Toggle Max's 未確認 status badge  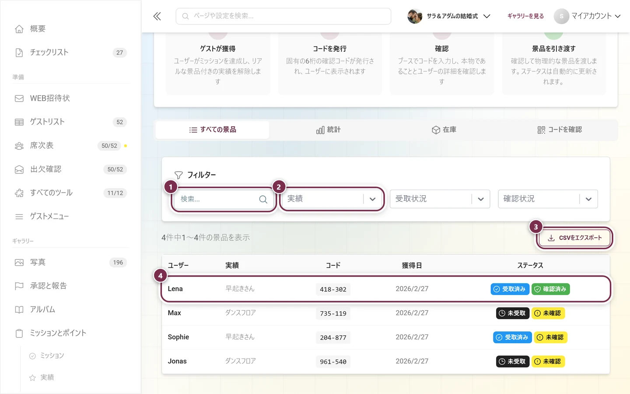(548, 313)
